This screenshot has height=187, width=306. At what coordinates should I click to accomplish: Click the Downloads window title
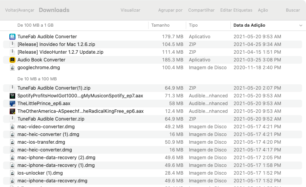[x=54, y=10]
